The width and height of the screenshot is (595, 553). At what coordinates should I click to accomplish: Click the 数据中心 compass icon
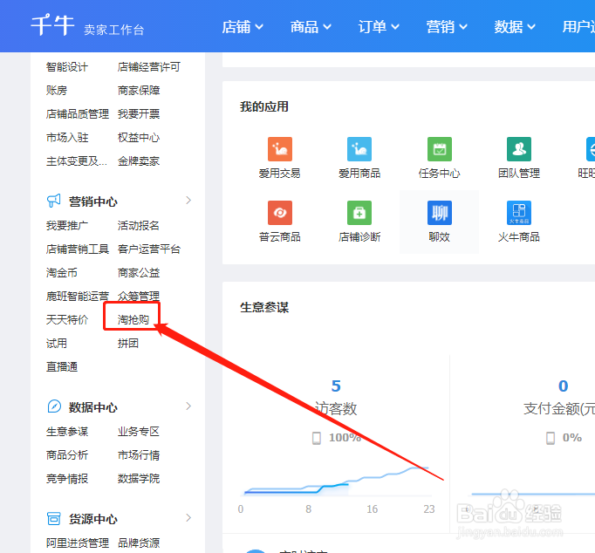54,406
